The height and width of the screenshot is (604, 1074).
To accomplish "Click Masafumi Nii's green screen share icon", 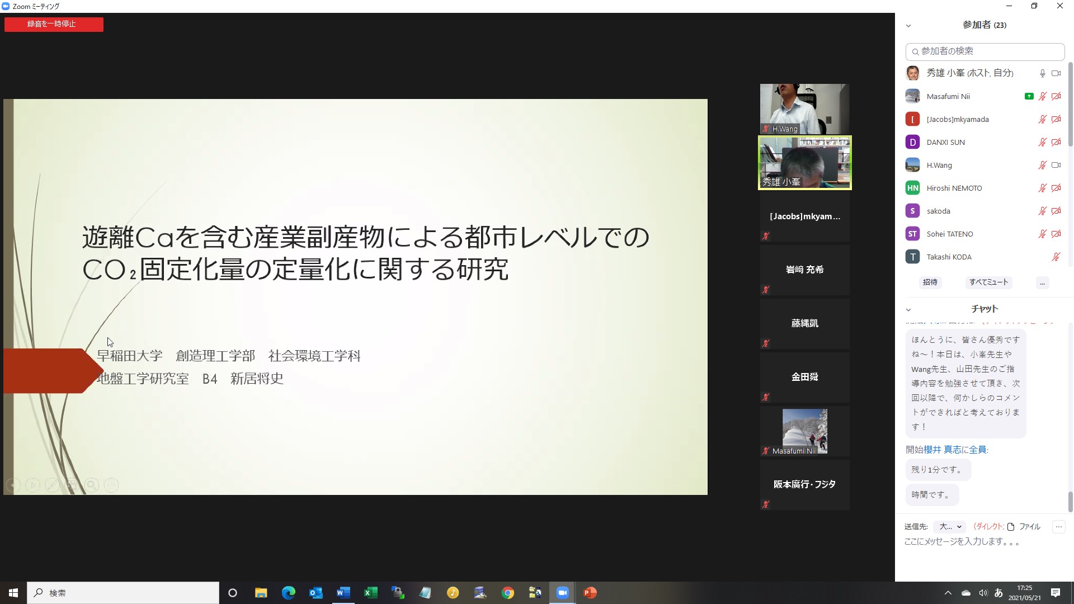I will [x=1029, y=96].
